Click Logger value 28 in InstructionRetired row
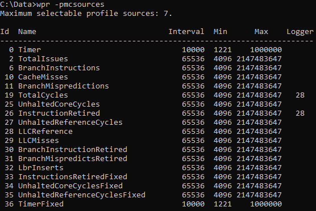 tap(300, 113)
